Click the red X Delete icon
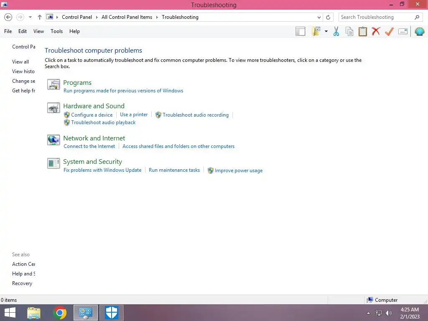The height and width of the screenshot is (321, 428). coord(376,31)
